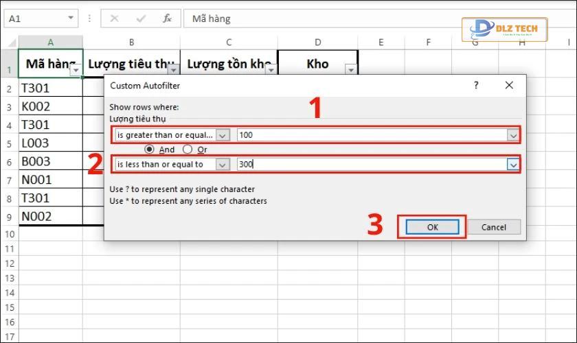The image size is (577, 343).
Task: Select column F header
Action: pyautogui.click(x=429, y=43)
